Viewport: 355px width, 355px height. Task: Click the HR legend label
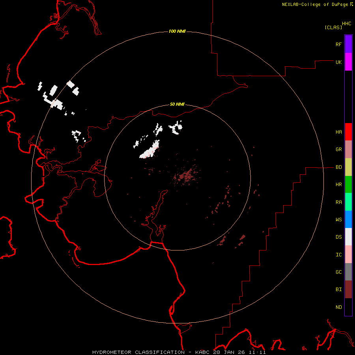[x=338, y=185]
